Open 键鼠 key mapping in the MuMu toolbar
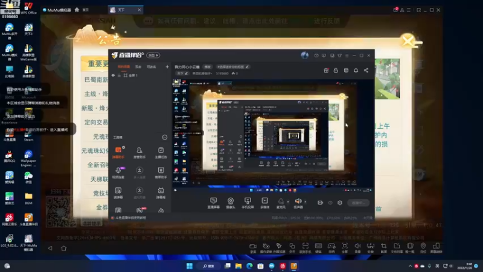The image size is (483, 272). pos(318,248)
